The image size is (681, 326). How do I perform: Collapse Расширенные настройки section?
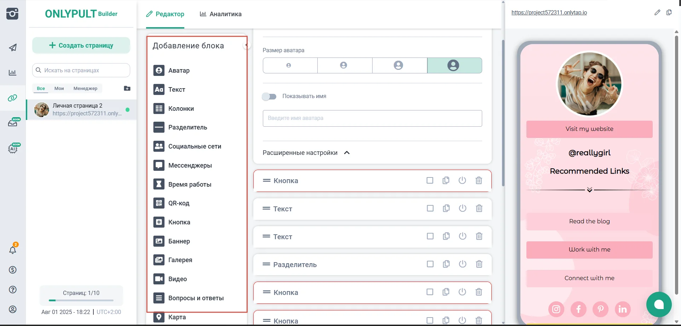306,153
